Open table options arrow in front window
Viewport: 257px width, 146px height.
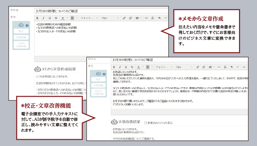pyautogui.click(x=214, y=67)
